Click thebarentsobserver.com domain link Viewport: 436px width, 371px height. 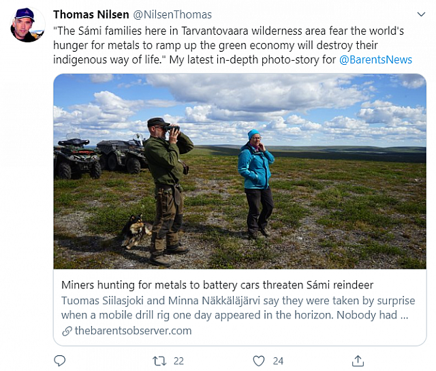pyautogui.click(x=134, y=331)
